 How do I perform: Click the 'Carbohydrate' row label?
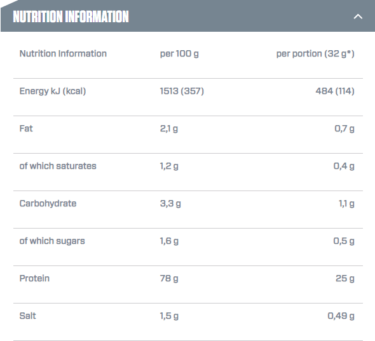pos(48,203)
